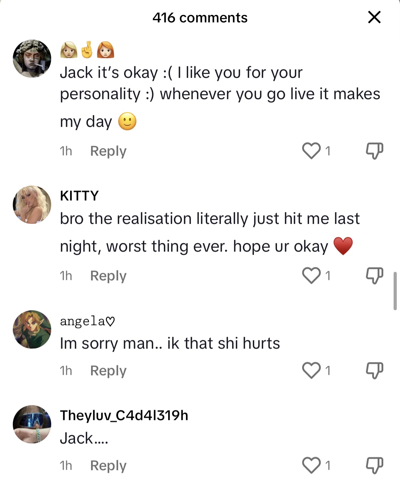
Task: Like the comment by KITTY
Action: pyautogui.click(x=311, y=275)
